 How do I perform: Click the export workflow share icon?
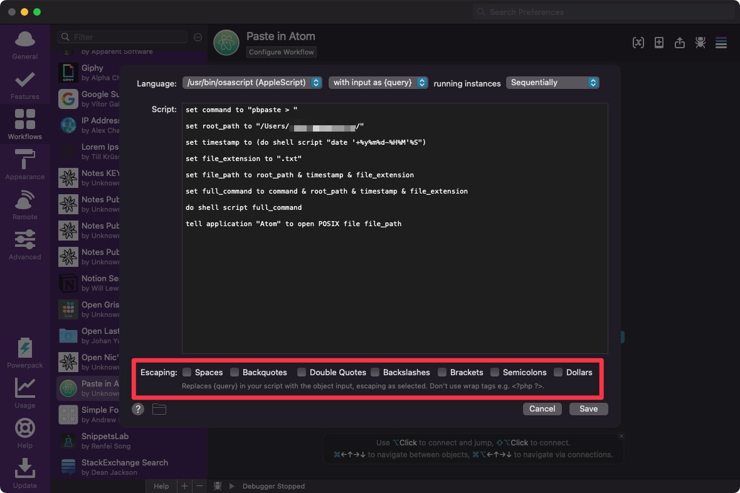(x=680, y=43)
